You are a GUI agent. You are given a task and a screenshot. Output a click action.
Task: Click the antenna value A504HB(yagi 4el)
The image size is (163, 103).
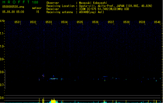[91, 12]
